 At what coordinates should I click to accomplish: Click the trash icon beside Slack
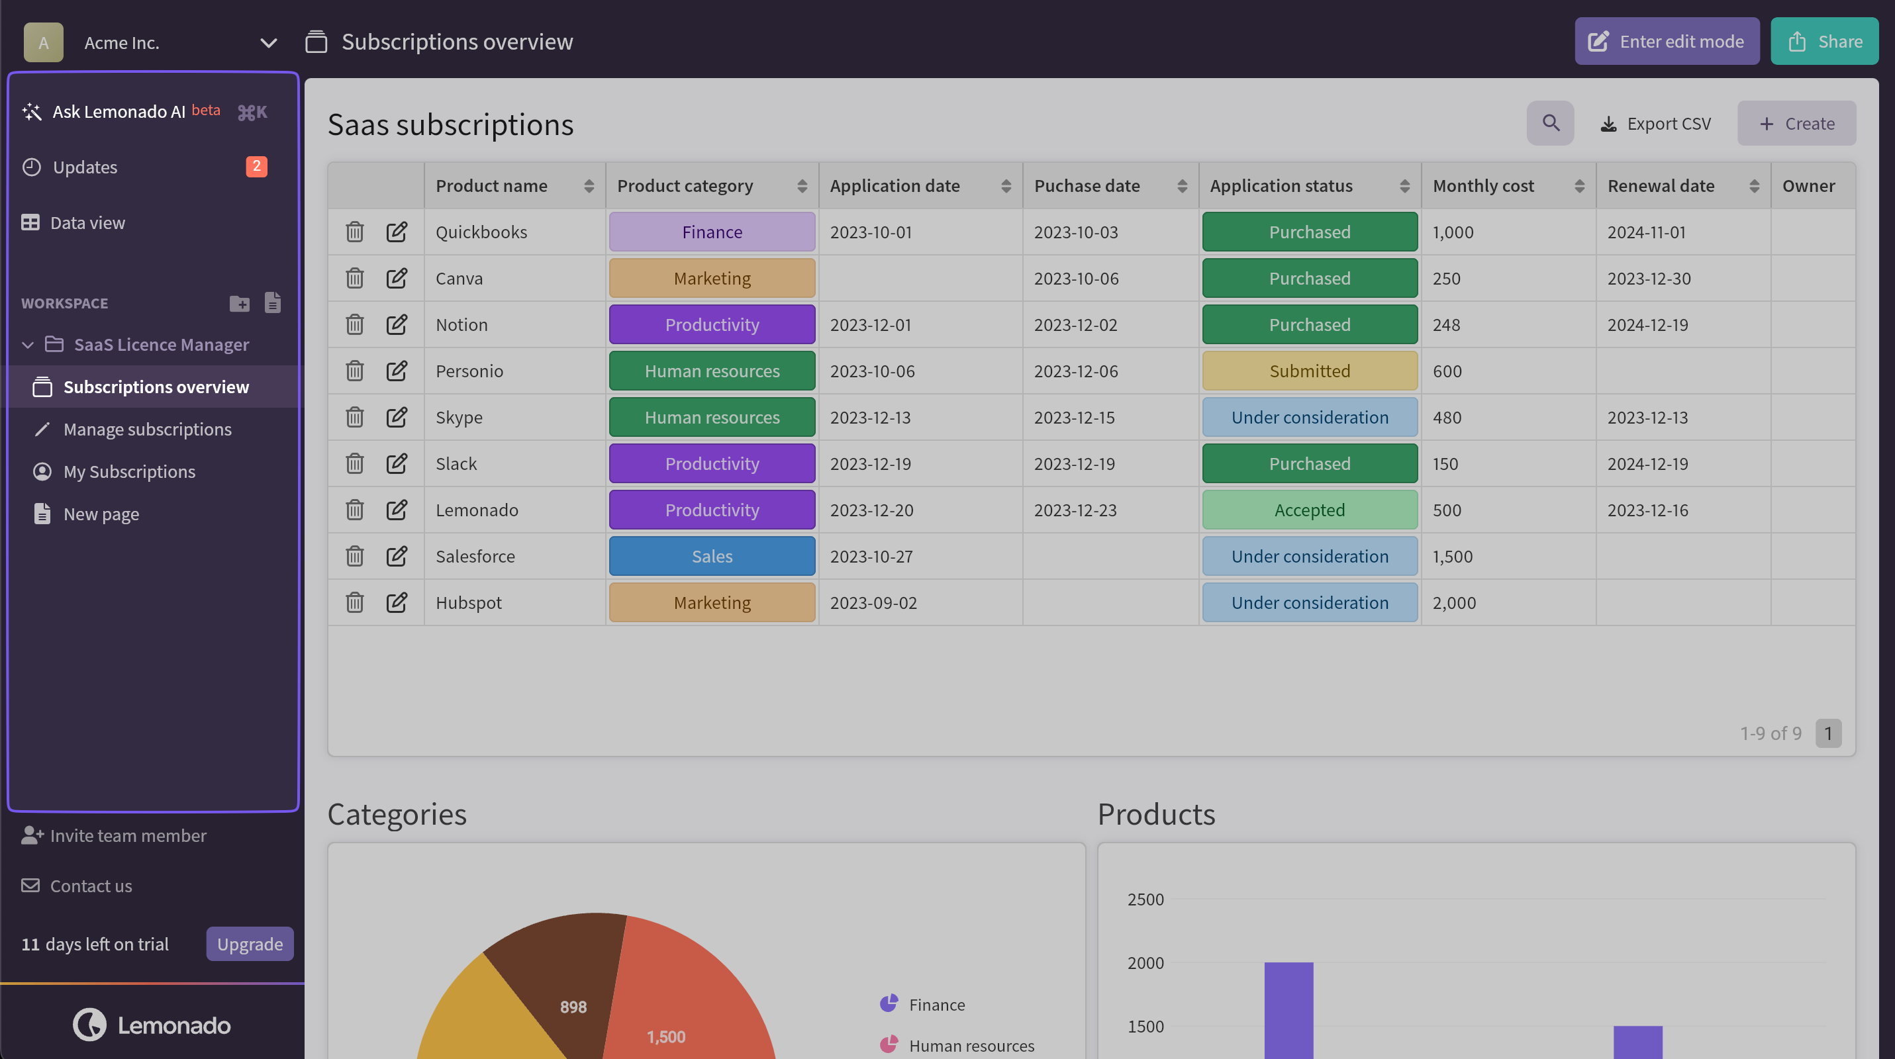click(x=355, y=463)
